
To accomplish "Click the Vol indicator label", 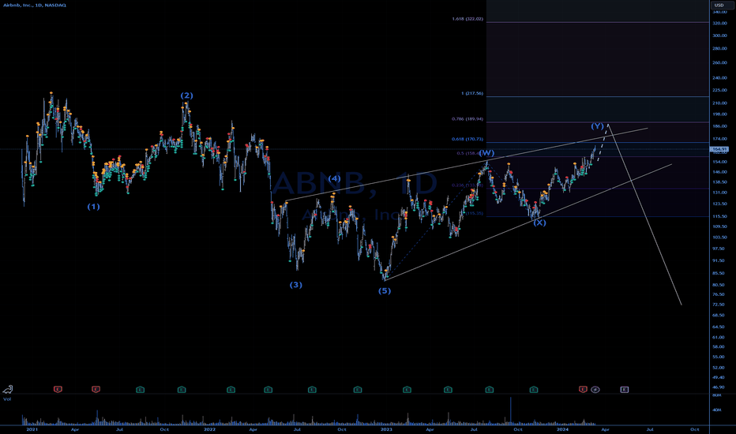I will (7, 399).
